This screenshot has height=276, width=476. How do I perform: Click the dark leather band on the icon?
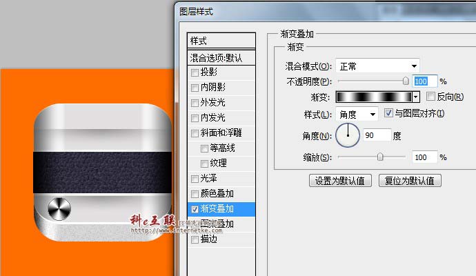pyautogui.click(x=102, y=172)
